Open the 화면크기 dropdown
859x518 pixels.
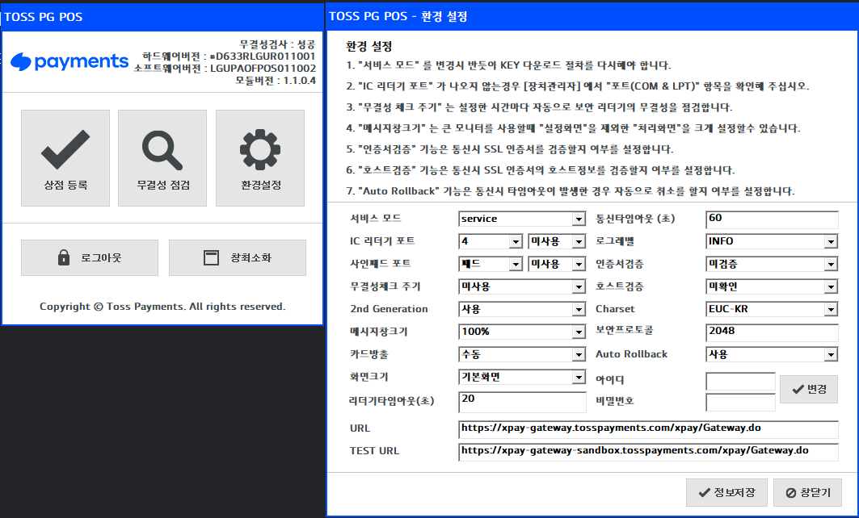pyautogui.click(x=522, y=377)
